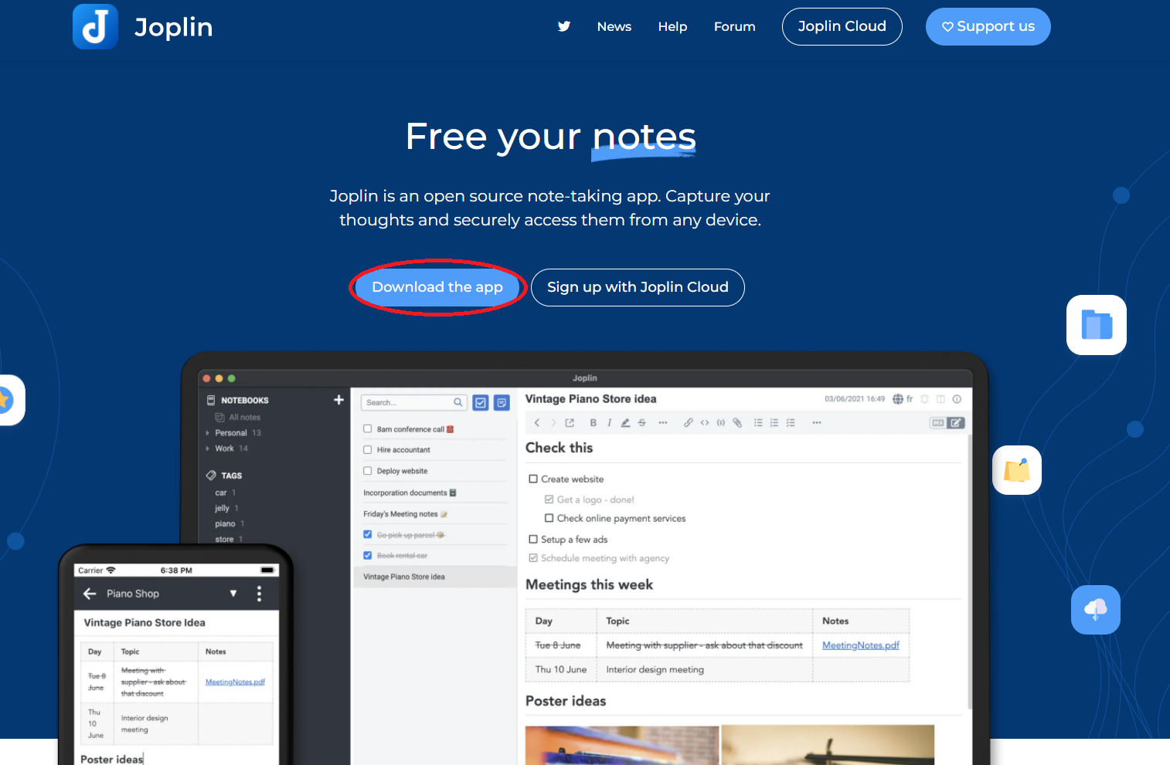The height and width of the screenshot is (765, 1170).
Task: Apply bold formatting in the editor toolbar
Action: click(594, 422)
